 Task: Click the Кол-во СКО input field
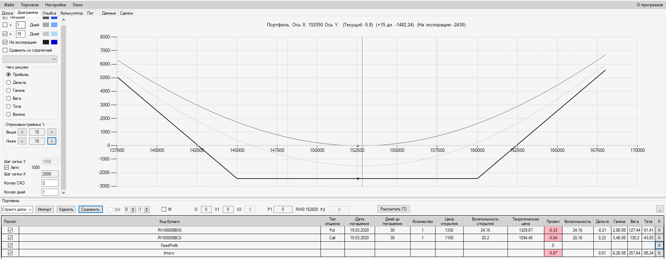click(x=50, y=183)
